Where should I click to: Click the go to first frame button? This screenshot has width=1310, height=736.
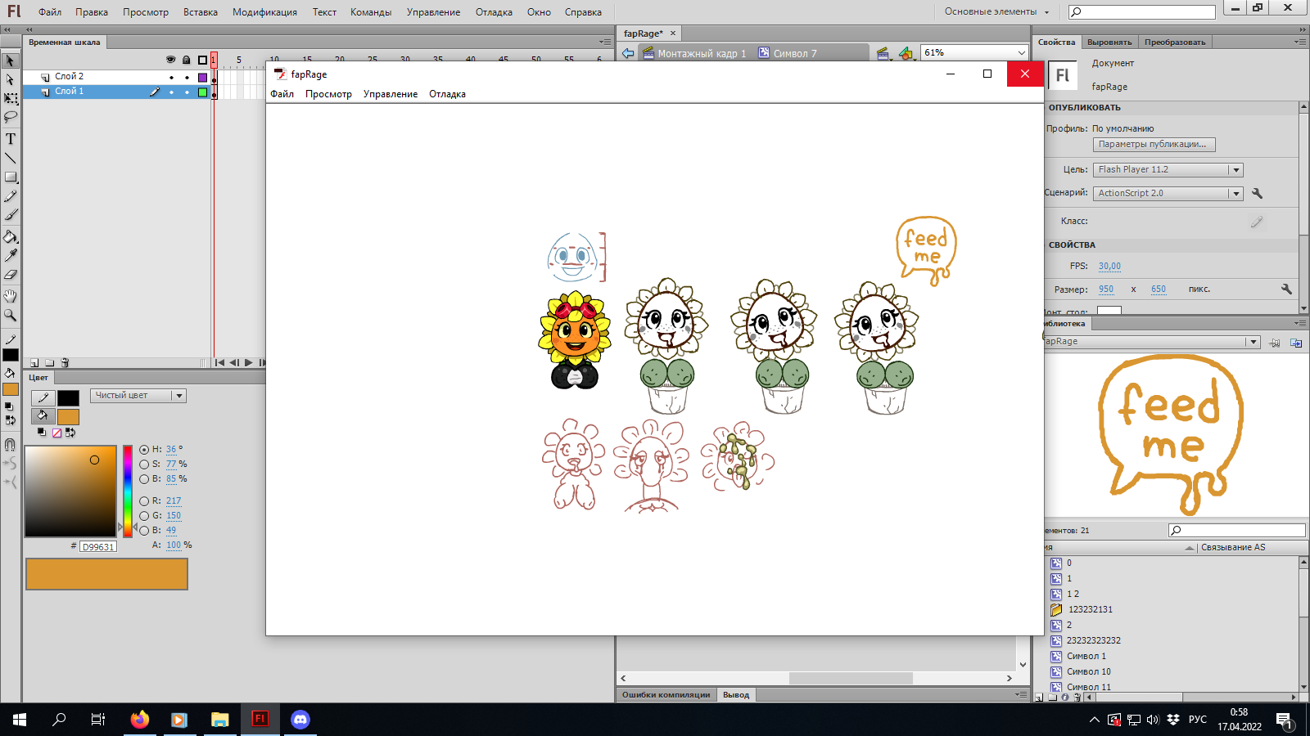(x=219, y=362)
